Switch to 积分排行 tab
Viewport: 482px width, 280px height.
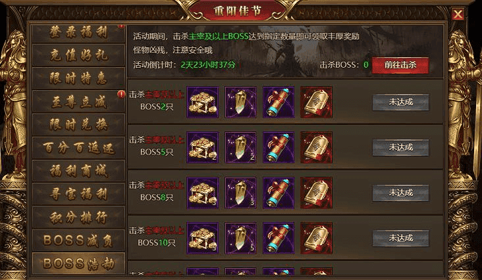(x=78, y=218)
